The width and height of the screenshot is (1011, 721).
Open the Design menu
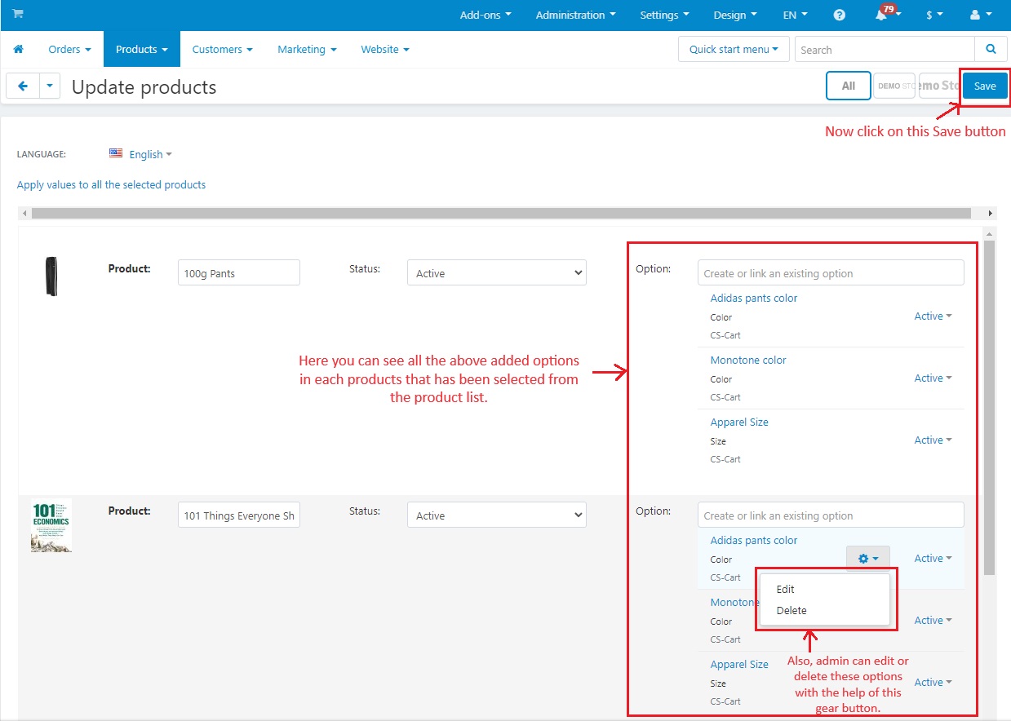(x=735, y=15)
